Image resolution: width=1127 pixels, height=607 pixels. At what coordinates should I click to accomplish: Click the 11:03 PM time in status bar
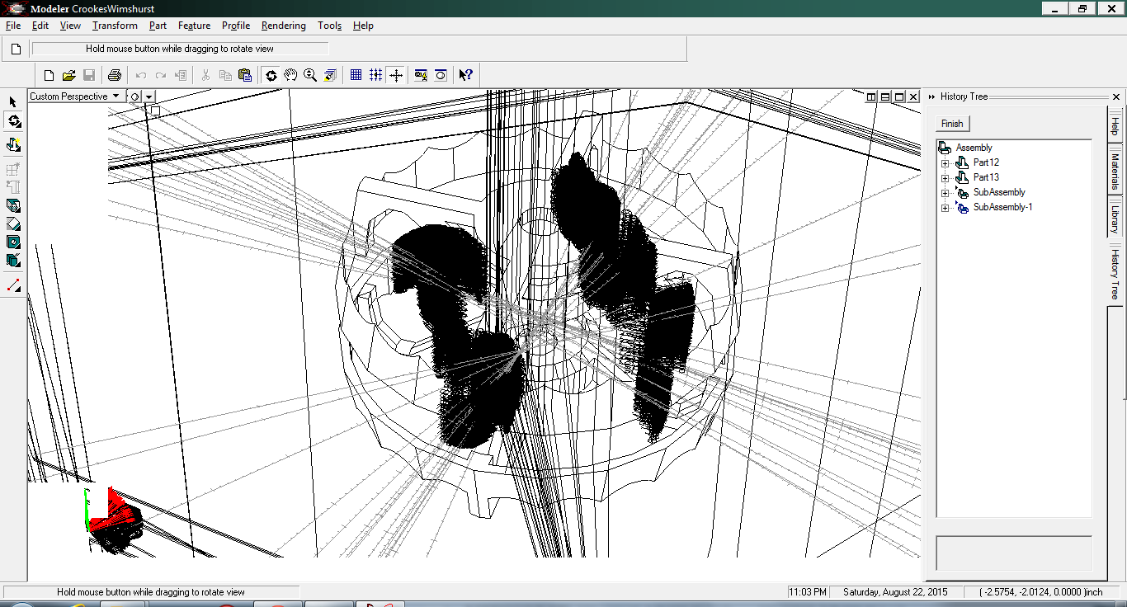[808, 592]
